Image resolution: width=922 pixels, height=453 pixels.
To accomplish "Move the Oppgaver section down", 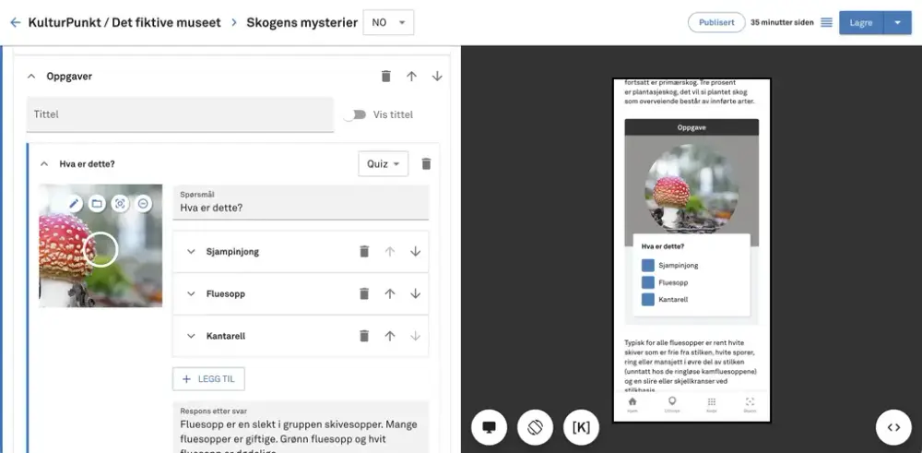I will 437,77.
